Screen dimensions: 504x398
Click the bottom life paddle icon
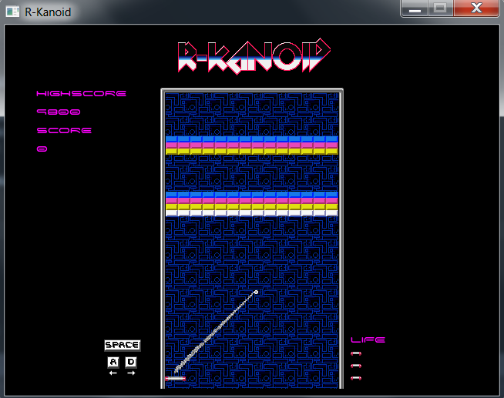[x=356, y=378]
